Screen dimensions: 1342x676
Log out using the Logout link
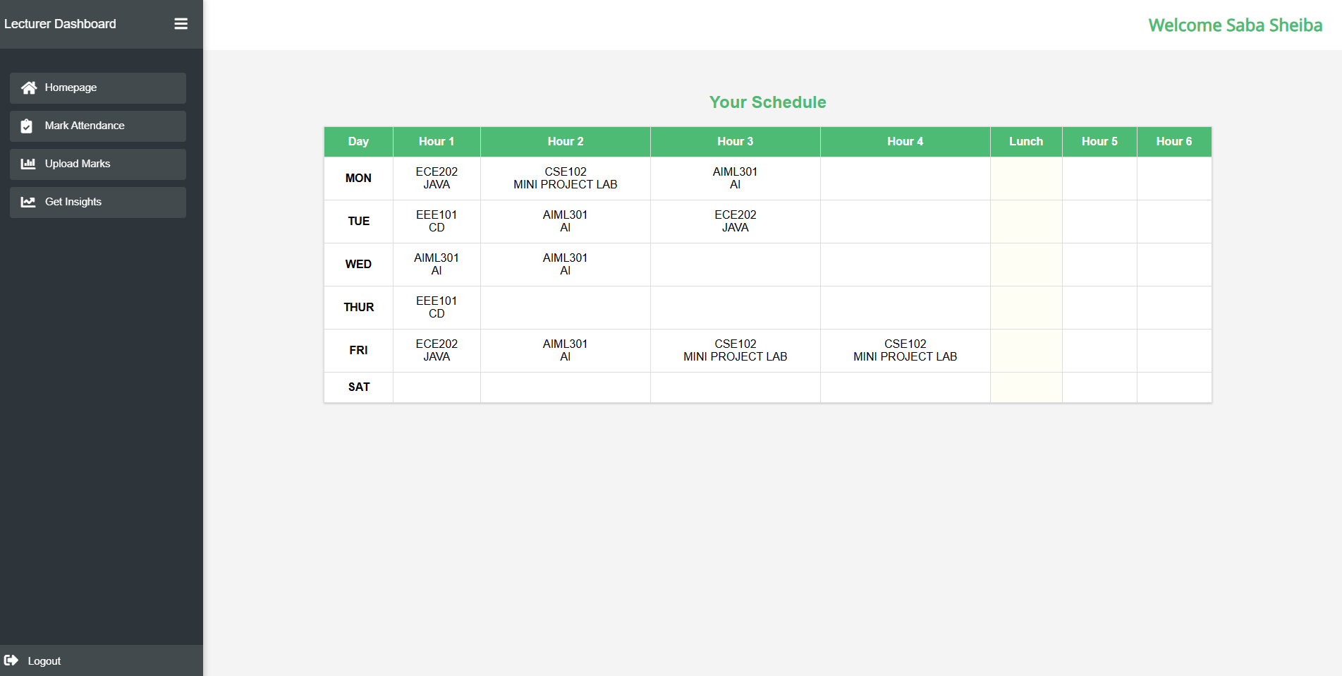[x=44, y=660]
